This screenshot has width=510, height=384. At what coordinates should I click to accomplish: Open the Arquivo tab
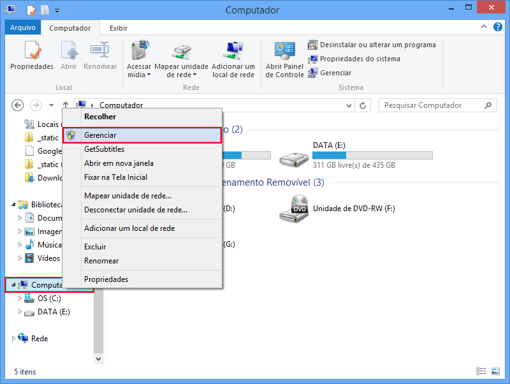23,27
